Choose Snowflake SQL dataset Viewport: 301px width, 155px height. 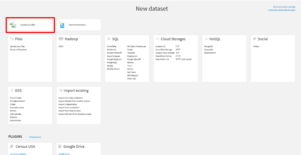click(x=112, y=46)
